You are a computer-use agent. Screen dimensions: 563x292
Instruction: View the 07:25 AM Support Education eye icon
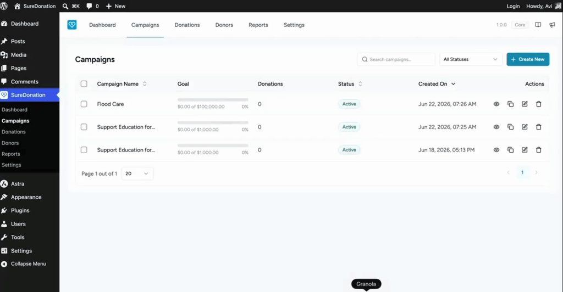click(496, 127)
